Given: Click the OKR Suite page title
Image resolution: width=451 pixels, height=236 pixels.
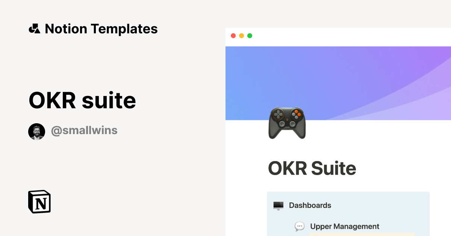Looking at the screenshot, I should click(312, 169).
